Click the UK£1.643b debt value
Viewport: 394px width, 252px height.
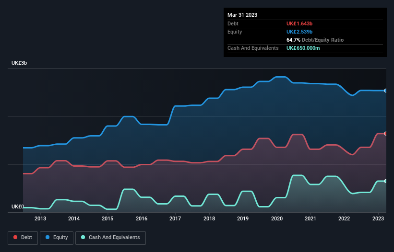[299, 23]
